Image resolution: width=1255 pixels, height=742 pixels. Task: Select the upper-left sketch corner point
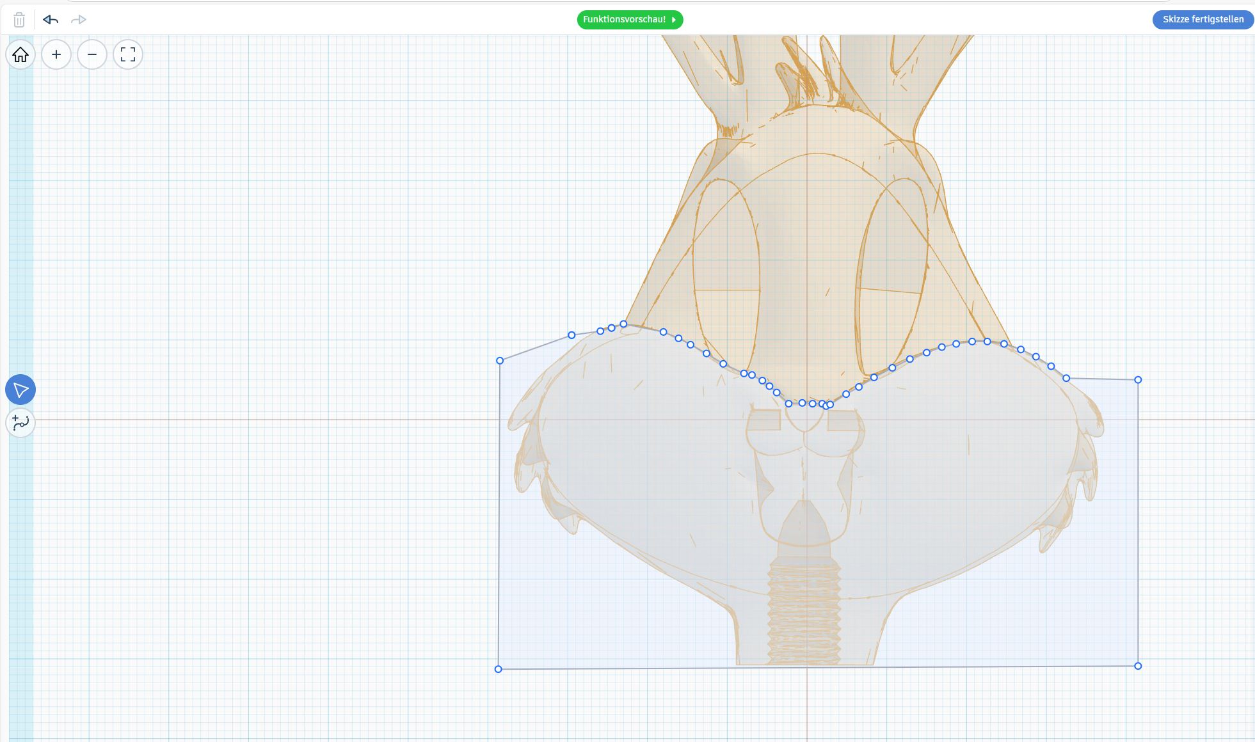tap(500, 361)
